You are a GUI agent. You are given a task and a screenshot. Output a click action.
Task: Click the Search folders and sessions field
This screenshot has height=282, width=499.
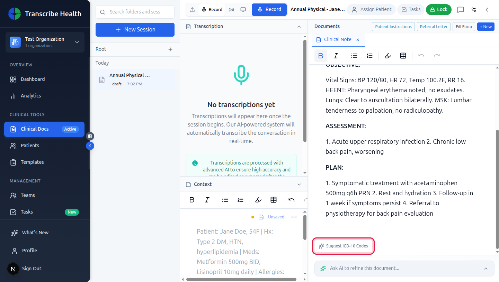tap(135, 12)
